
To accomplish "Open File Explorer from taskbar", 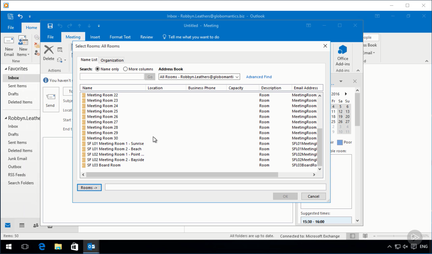I will pyautogui.click(x=58, y=247).
